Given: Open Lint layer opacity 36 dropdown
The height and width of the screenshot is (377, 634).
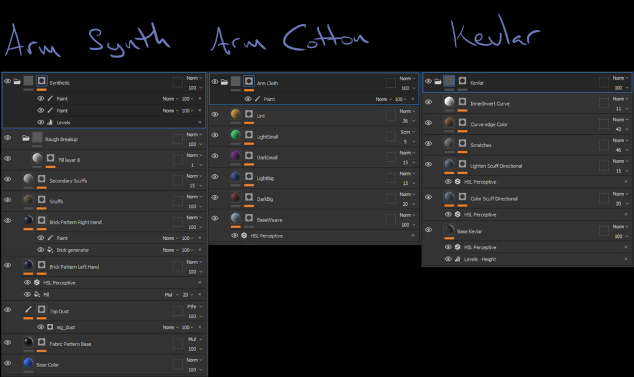Looking at the screenshot, I should [x=409, y=121].
